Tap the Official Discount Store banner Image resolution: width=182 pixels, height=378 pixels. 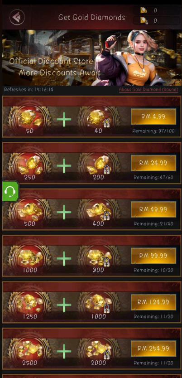91,58
